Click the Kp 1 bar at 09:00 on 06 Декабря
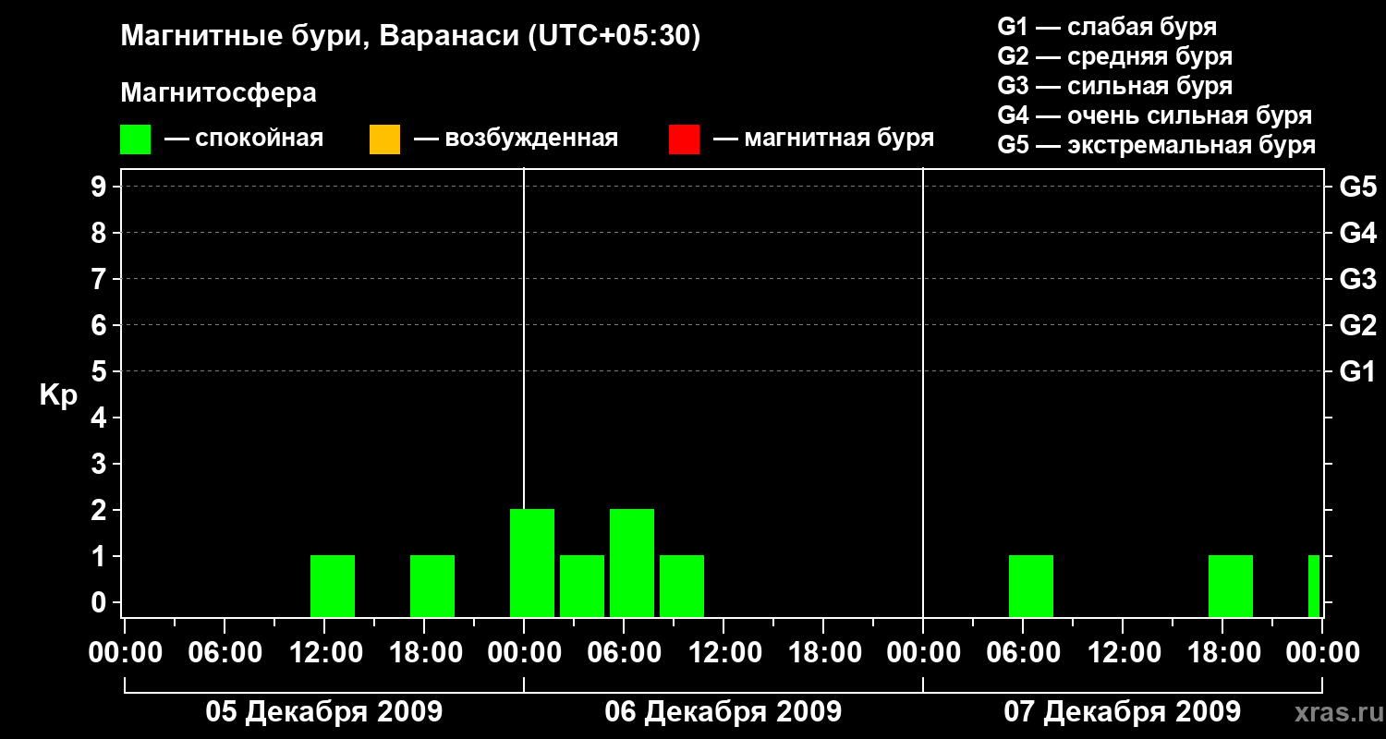Image resolution: width=1386 pixels, height=739 pixels. [682, 586]
